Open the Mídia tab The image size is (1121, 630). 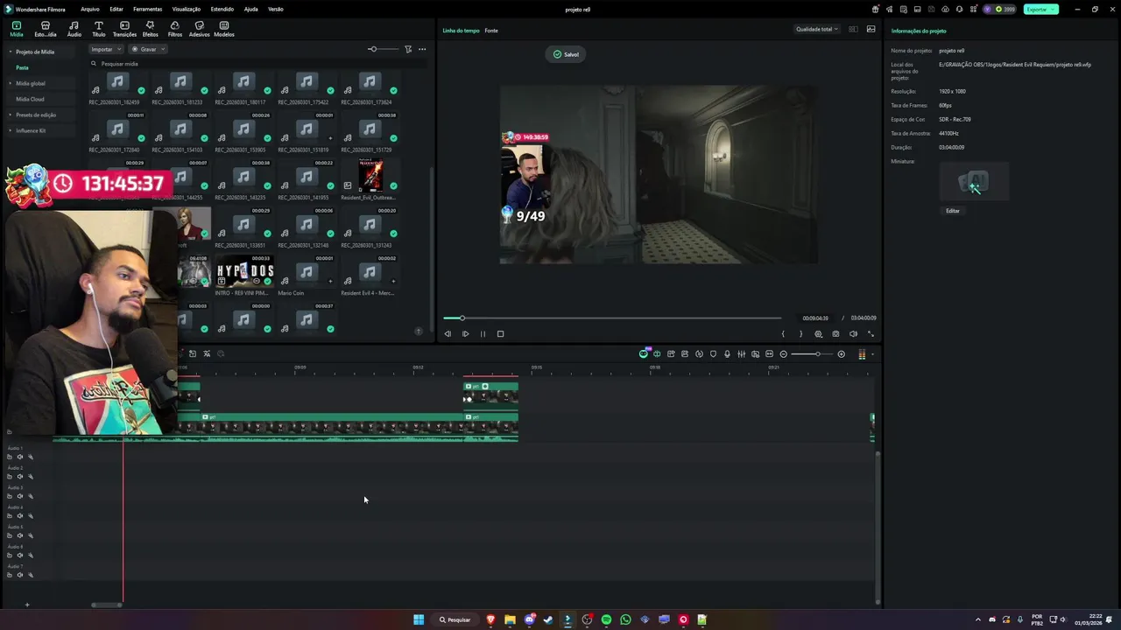16,29
